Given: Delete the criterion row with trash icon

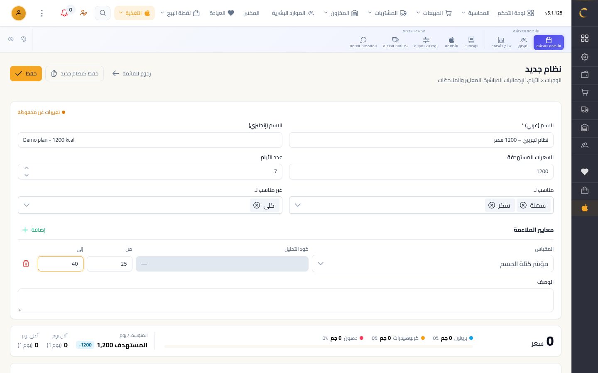Looking at the screenshot, I should (26, 264).
